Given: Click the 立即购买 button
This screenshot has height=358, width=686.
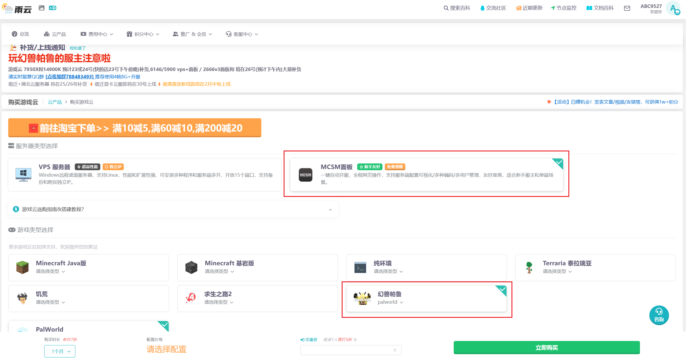Looking at the screenshot, I should pos(546,348).
